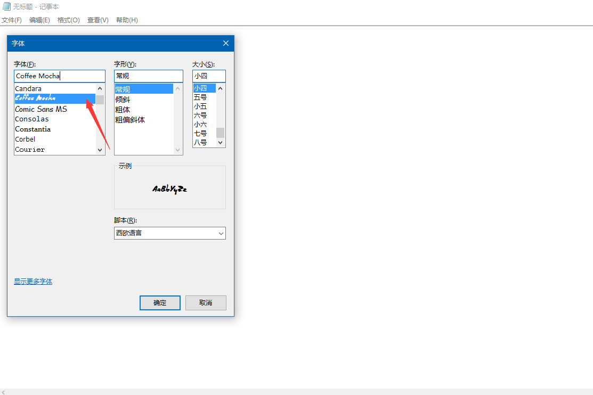
Task: Click the 字体 name input field
Action: (x=60, y=76)
